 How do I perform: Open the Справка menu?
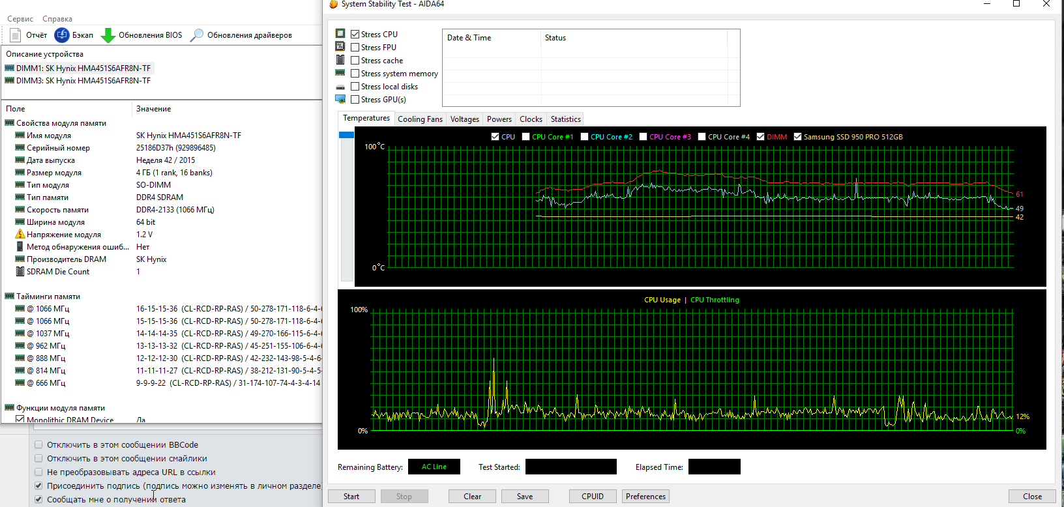[x=57, y=19]
